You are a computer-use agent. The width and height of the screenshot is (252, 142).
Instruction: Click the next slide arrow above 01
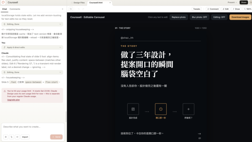pyautogui.click(x=199, y=134)
